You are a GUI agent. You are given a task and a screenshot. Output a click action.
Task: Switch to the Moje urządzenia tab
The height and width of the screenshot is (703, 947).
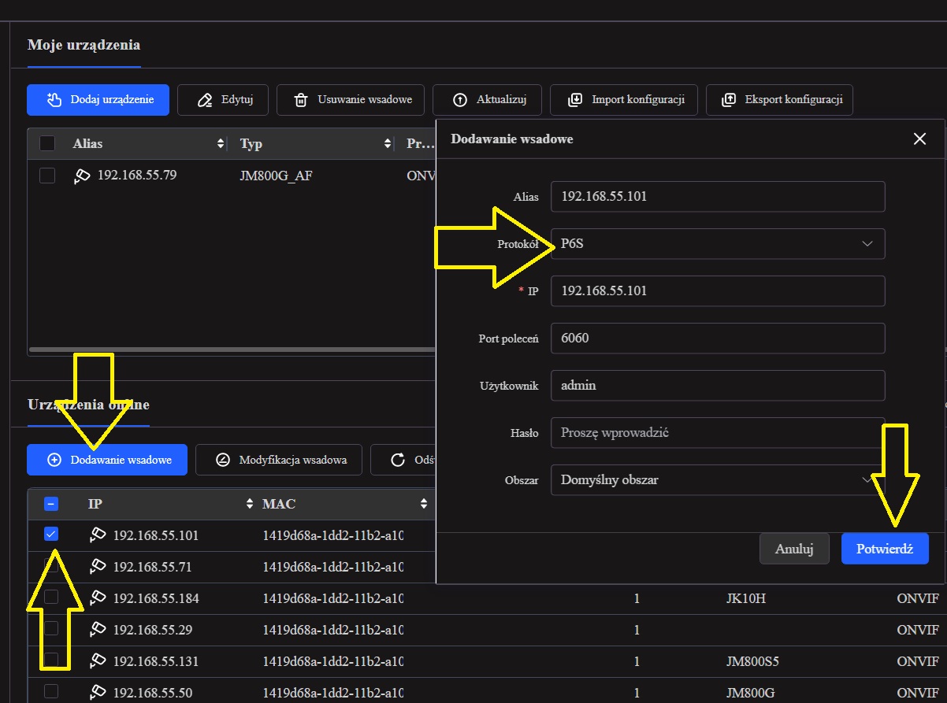[84, 44]
